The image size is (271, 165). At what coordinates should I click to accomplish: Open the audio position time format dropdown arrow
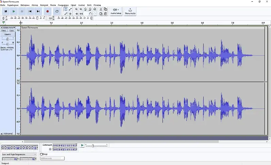[37, 148]
